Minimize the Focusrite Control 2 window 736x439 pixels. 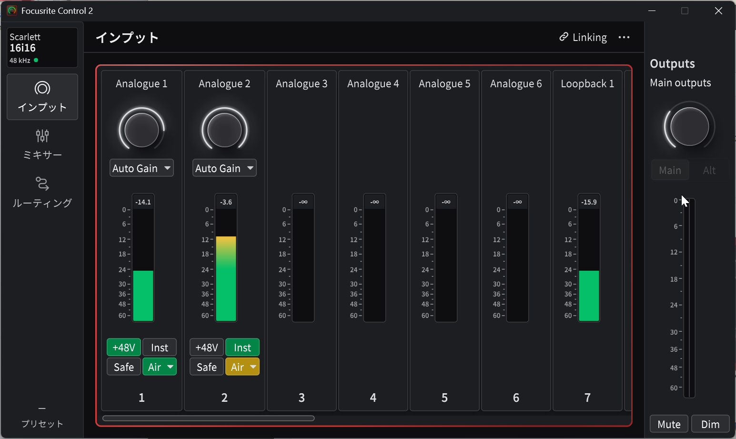(652, 10)
